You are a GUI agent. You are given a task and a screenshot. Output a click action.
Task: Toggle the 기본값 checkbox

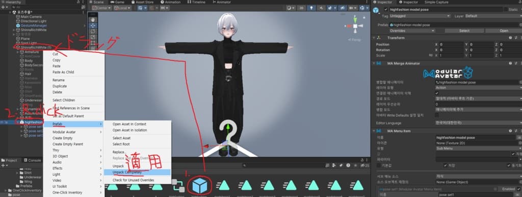tap(379, 165)
